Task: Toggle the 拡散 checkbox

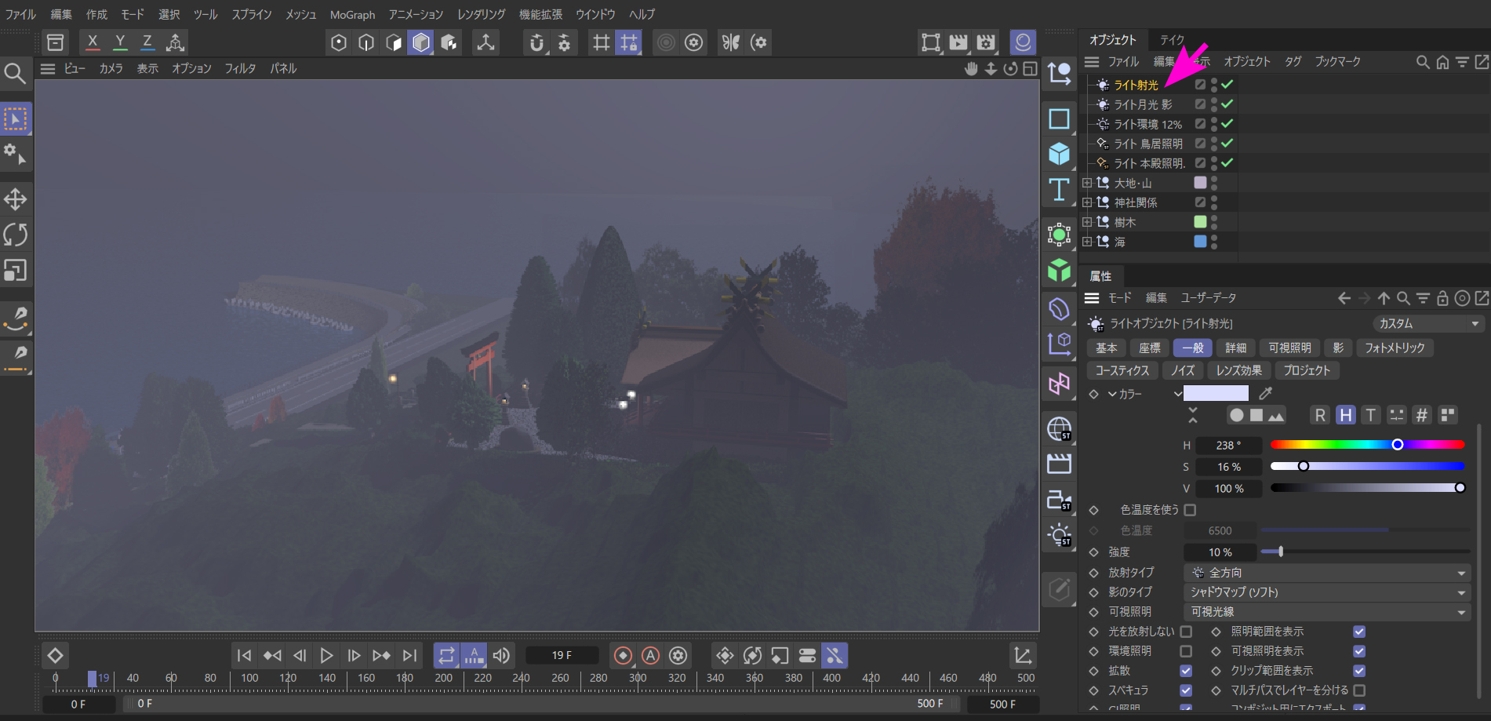Action: pyautogui.click(x=1186, y=671)
